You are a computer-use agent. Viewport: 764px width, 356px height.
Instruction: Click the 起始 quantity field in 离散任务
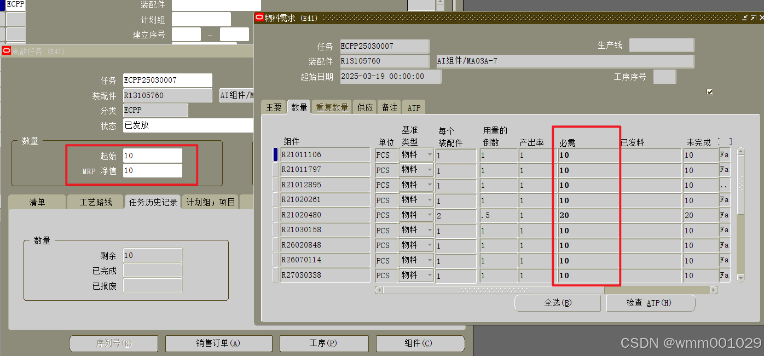pyautogui.click(x=153, y=156)
